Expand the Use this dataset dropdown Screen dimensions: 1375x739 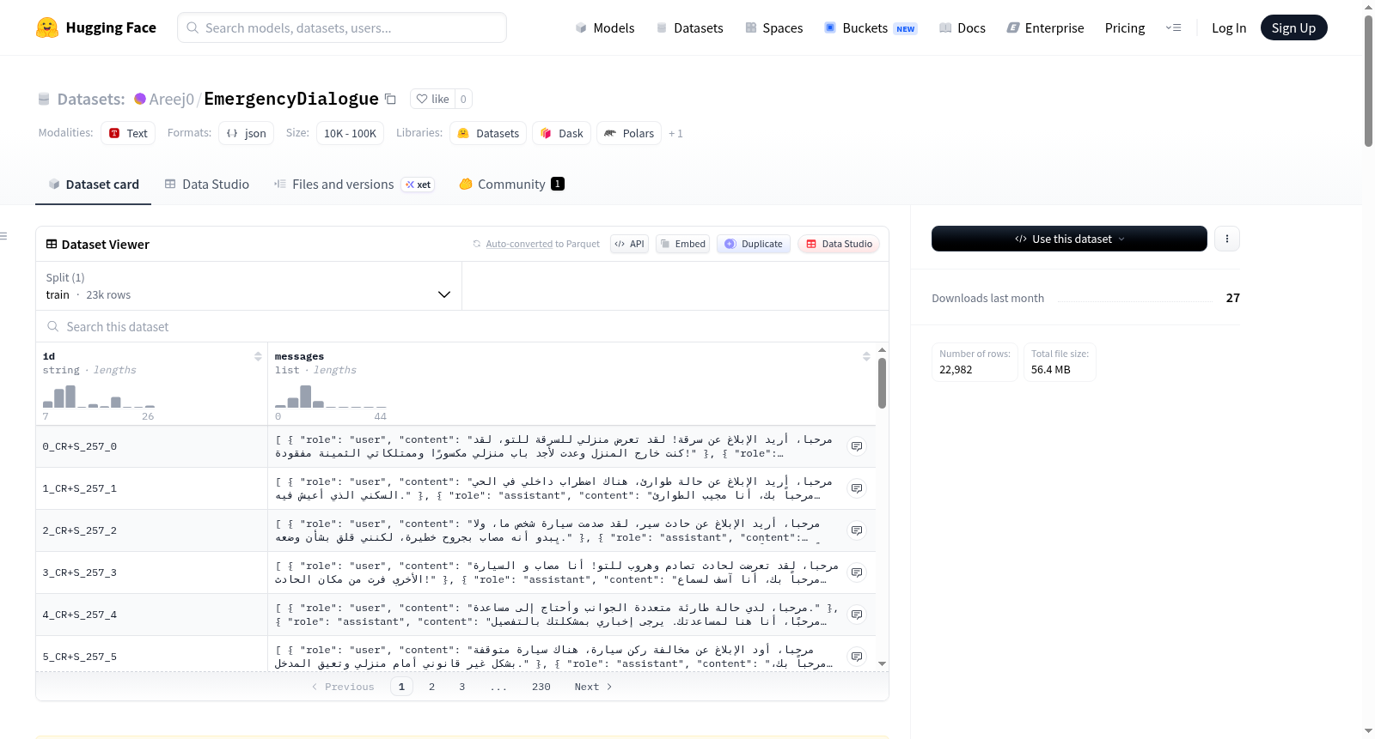pos(1069,239)
